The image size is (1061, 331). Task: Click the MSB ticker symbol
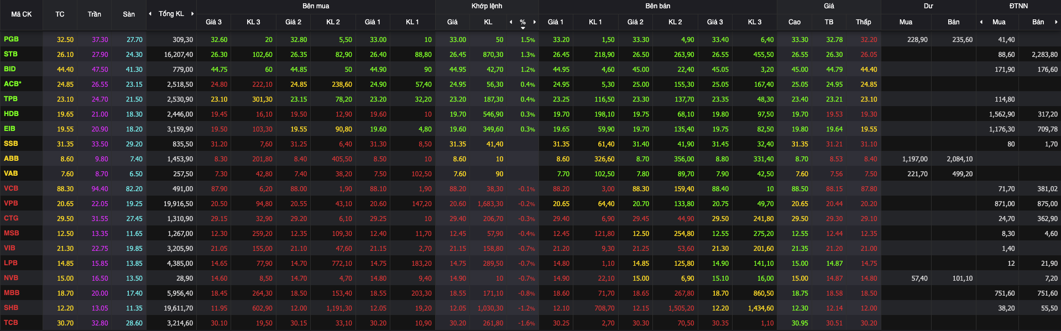click(x=12, y=233)
